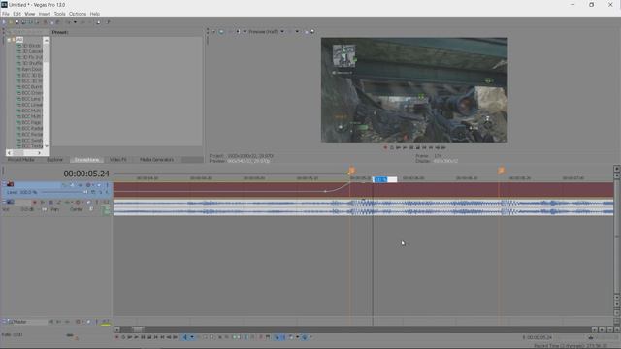The height and width of the screenshot is (349, 621).
Task: Click Stop in the bottom transport bar
Action: click(149, 337)
